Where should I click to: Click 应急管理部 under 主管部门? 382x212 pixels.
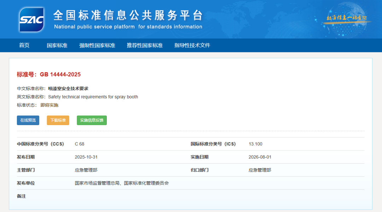(x=85, y=170)
